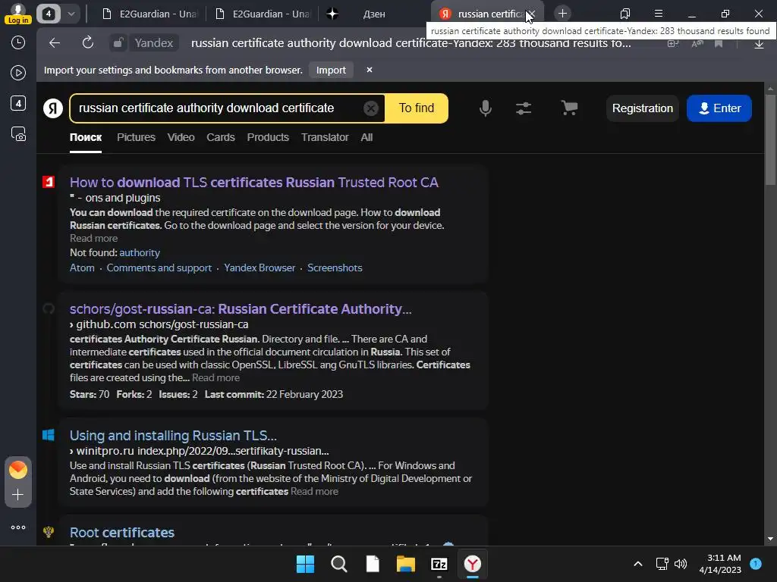
Task: Switch to Video results tab
Action: click(181, 138)
